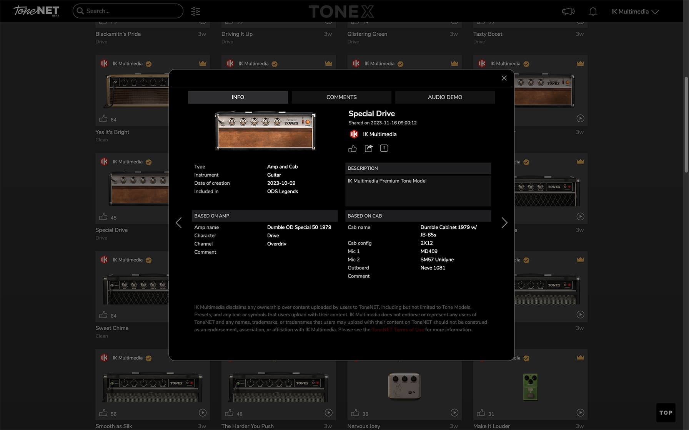Open the notifications bell
This screenshot has height=430, width=689.
point(592,12)
